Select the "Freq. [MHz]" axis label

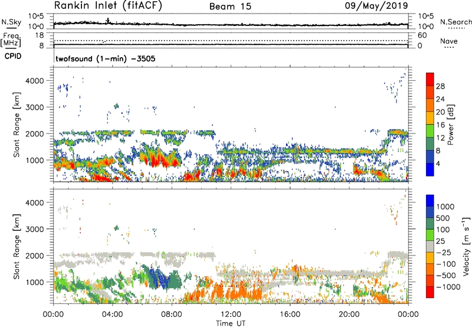pyautogui.click(x=11, y=40)
